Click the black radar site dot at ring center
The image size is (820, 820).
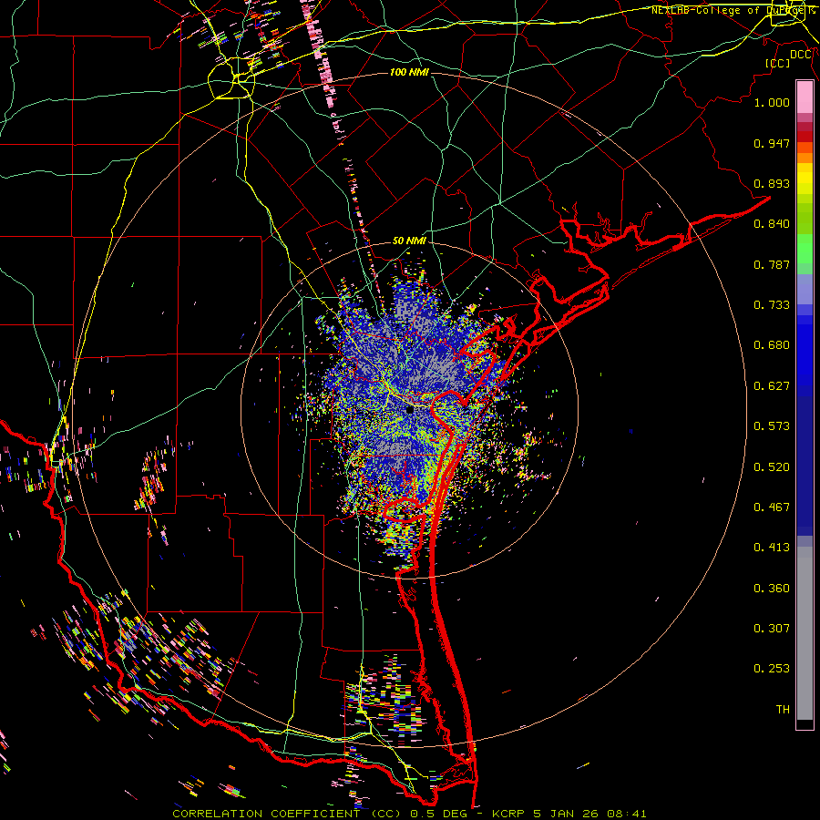pos(410,410)
